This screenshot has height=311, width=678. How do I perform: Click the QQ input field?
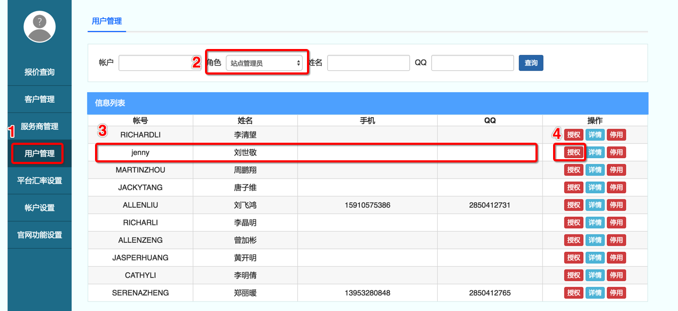click(x=472, y=63)
